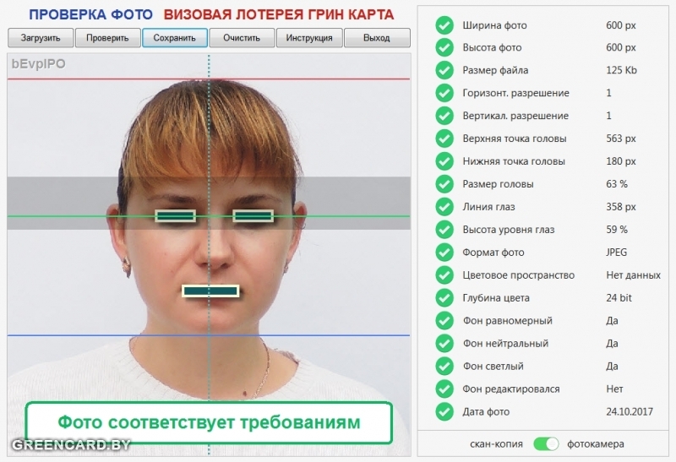Click the Фото соответствует требованиям result banner

[x=209, y=422]
